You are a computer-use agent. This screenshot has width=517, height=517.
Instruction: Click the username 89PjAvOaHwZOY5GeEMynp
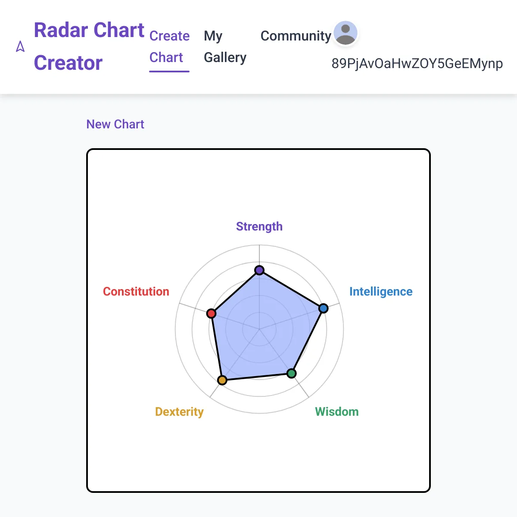pos(417,63)
